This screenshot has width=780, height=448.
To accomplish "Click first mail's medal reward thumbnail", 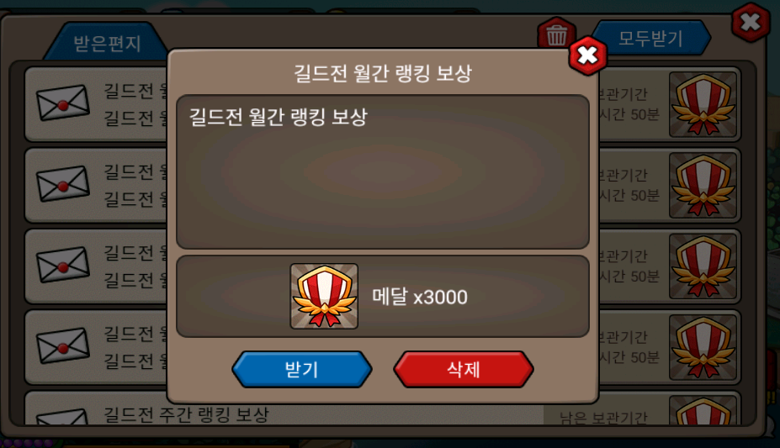I will [703, 104].
